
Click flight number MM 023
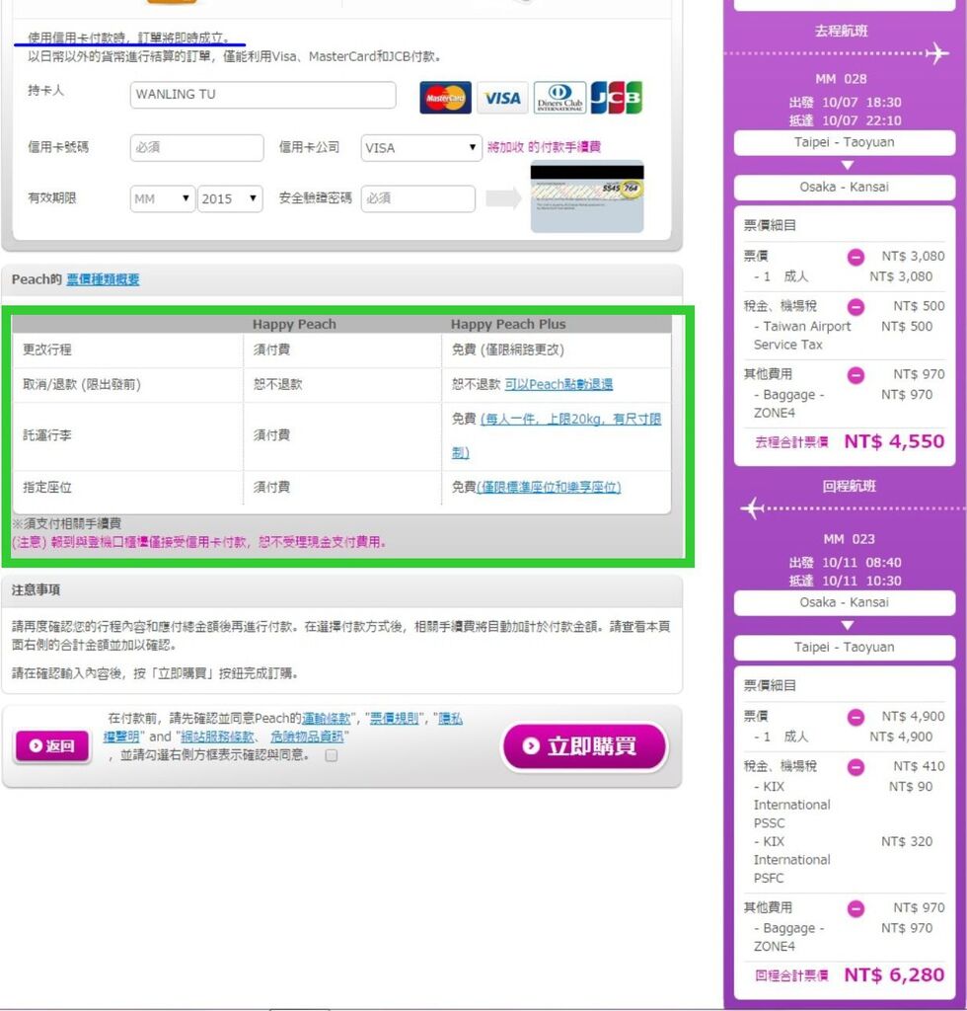click(x=850, y=539)
